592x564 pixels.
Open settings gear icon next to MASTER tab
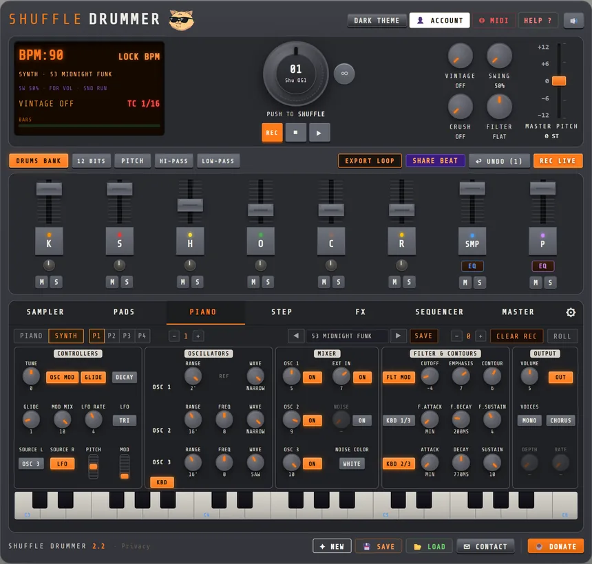pos(571,312)
